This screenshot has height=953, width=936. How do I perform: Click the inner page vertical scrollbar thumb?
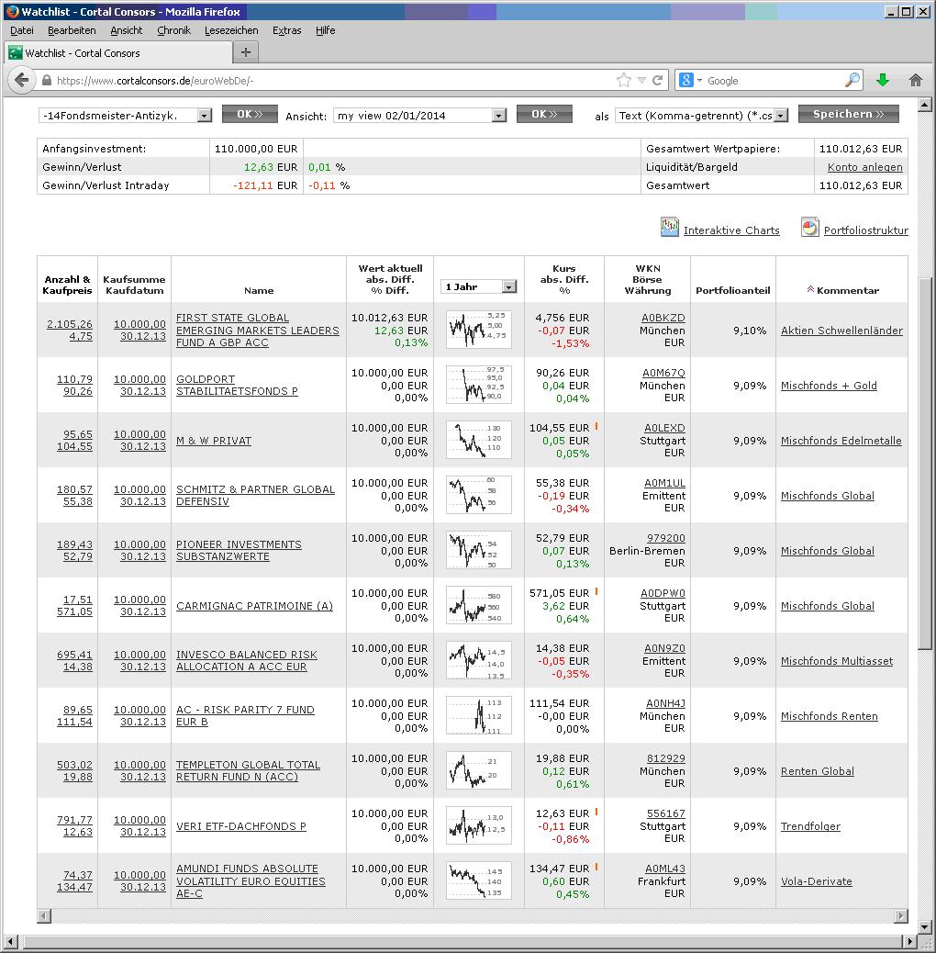(x=924, y=465)
